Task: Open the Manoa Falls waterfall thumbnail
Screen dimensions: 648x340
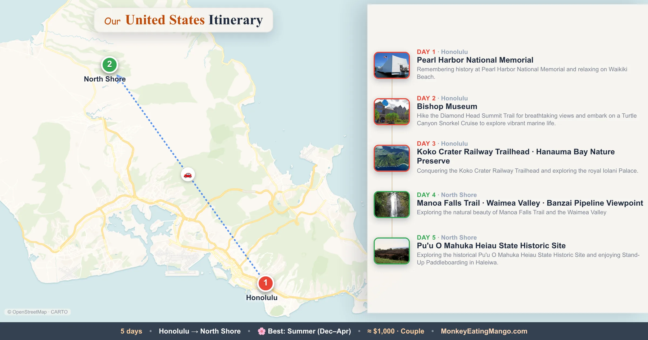Action: click(391, 205)
